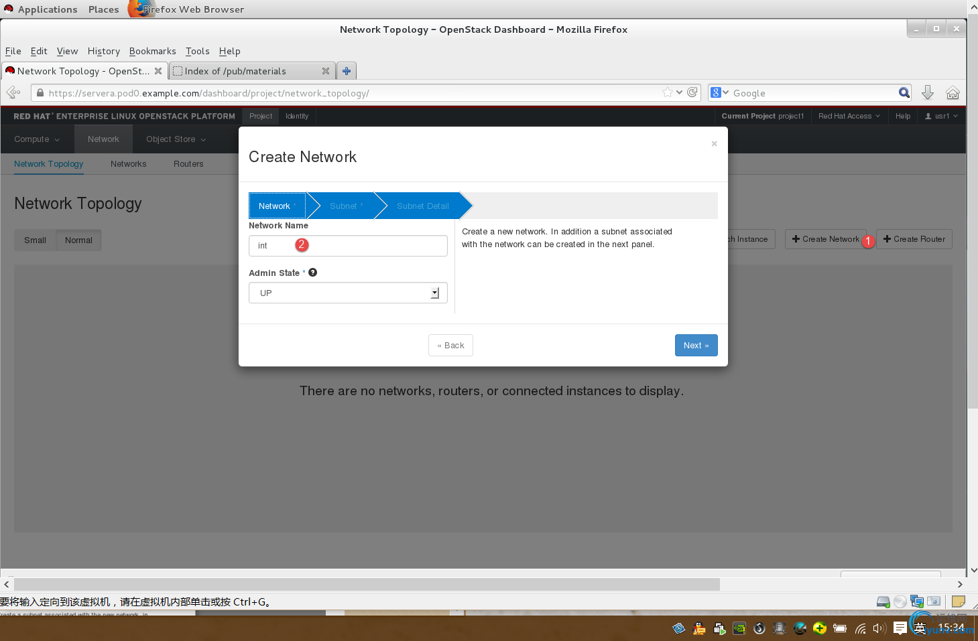
Task: Go back with the « Back button
Action: pos(450,346)
